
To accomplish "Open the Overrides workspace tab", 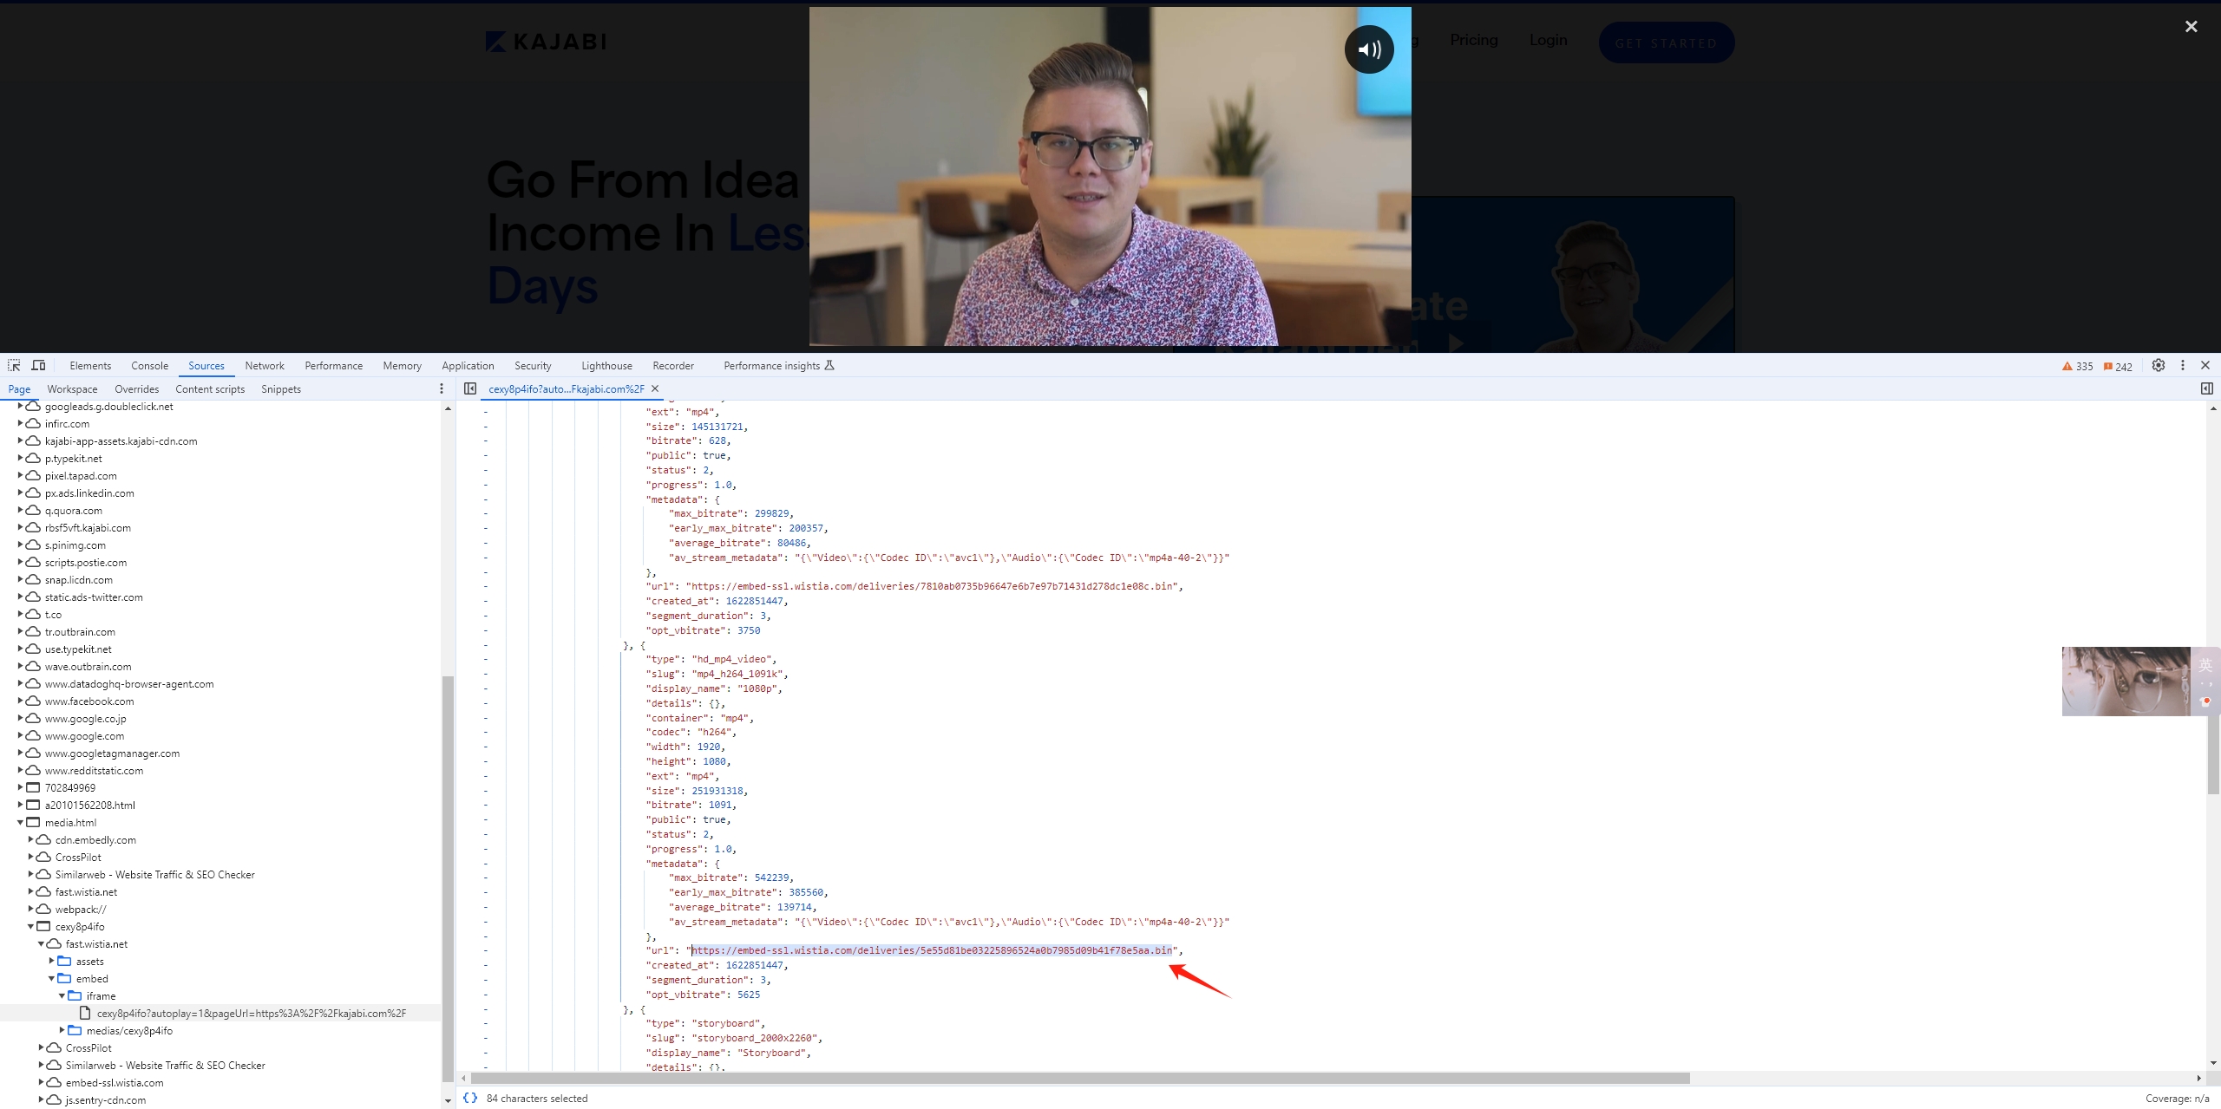I will pyautogui.click(x=136, y=388).
